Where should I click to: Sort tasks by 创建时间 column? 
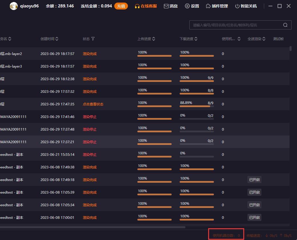point(57,39)
